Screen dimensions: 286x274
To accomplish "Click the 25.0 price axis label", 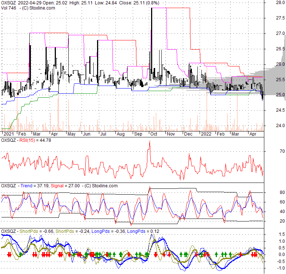I will pyautogui.click(x=280, y=95).
